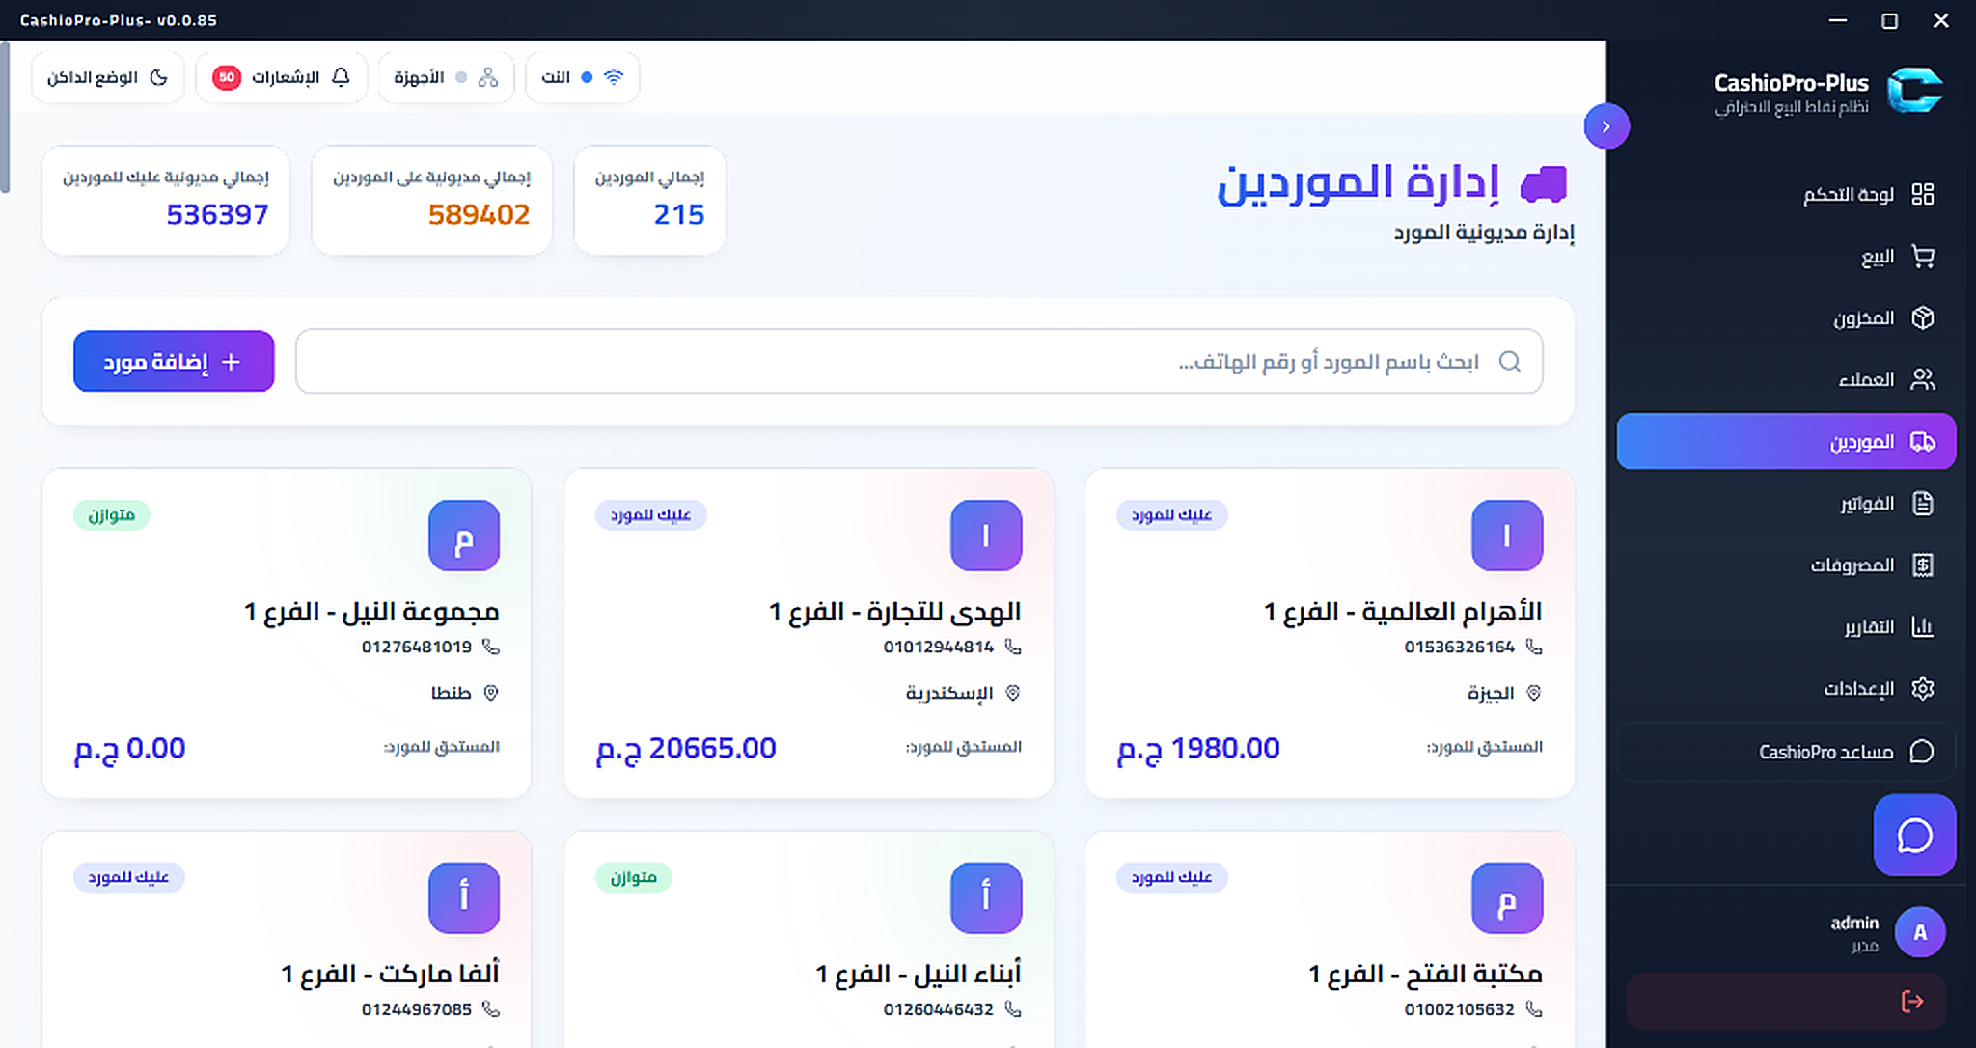The image size is (1976, 1048).
Task: Click the 20665.00 ج.م amount
Action: [x=686, y=749]
